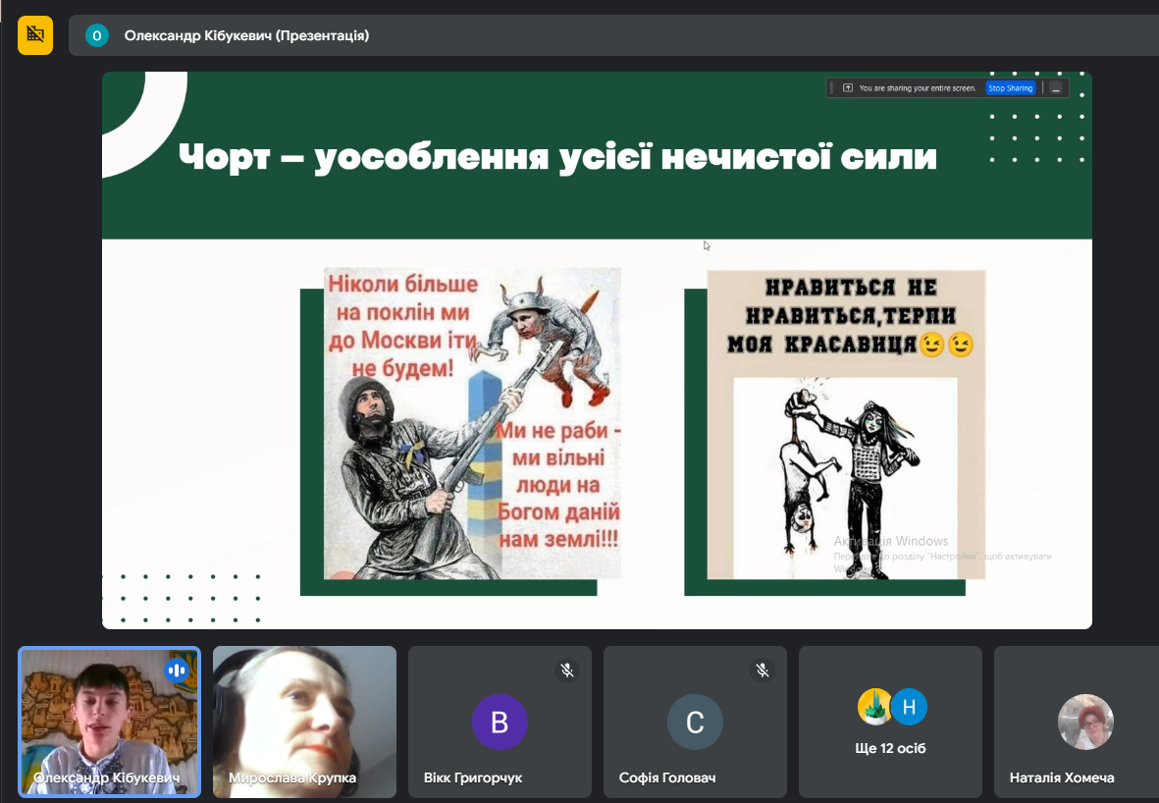Click the audio indicator on Олександр's tile

pos(177,670)
